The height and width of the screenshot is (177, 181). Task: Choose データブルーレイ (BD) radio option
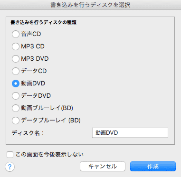click(x=16, y=121)
